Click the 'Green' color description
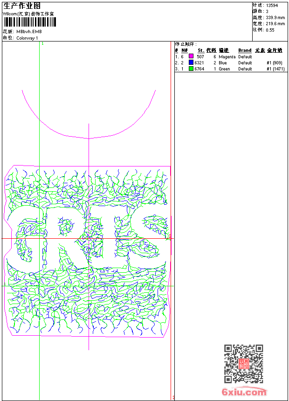 click(224, 69)
